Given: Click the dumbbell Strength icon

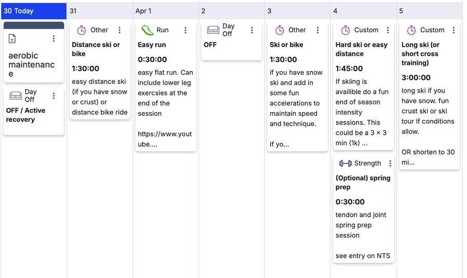Looking at the screenshot, I should pos(345,163).
